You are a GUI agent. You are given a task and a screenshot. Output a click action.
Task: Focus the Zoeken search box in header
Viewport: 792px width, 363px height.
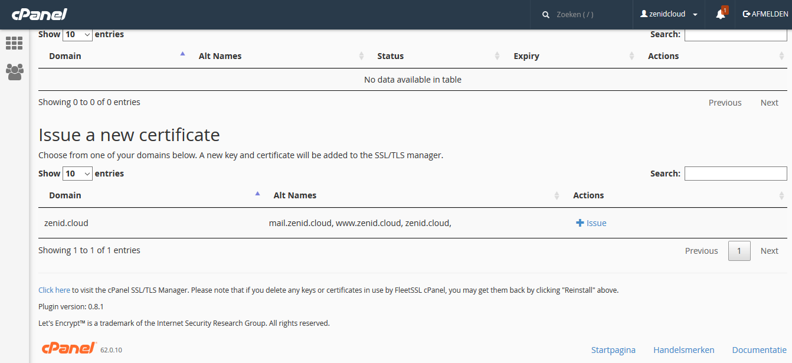pos(590,14)
